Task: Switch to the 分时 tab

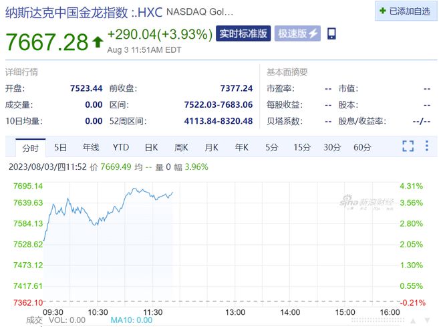Action: (30, 148)
